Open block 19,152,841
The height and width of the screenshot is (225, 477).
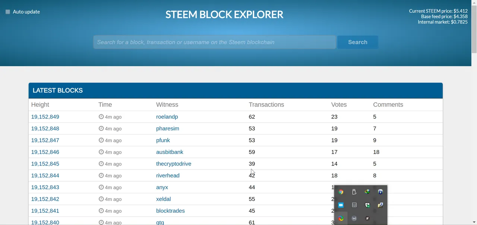45,211
